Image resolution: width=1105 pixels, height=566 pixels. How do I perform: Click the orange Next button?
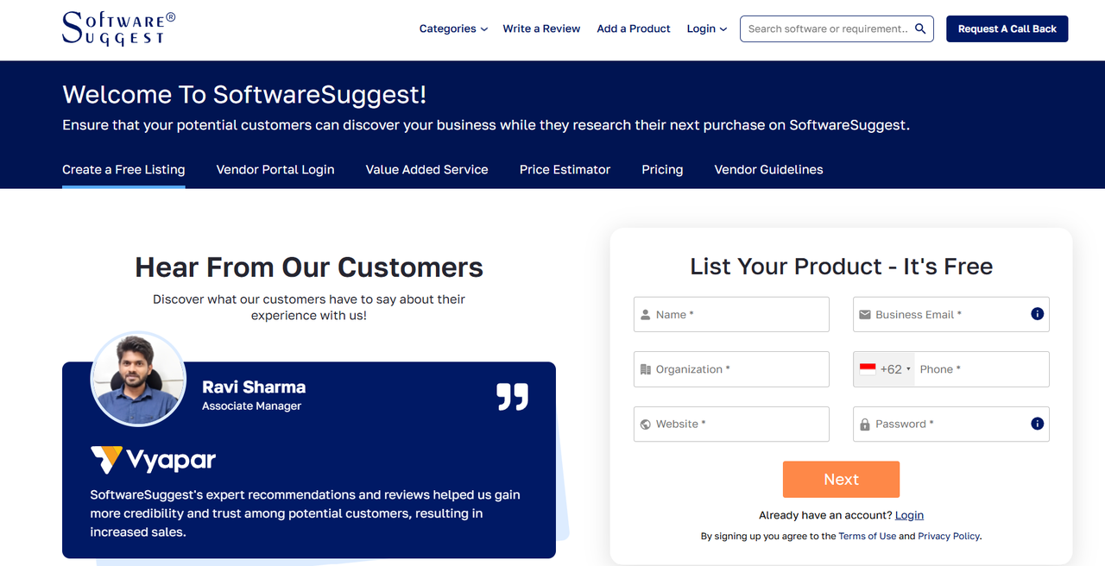tap(841, 480)
